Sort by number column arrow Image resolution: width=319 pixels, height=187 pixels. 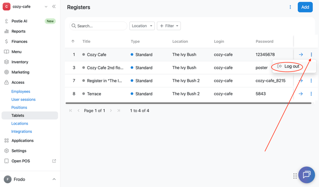click(73, 41)
